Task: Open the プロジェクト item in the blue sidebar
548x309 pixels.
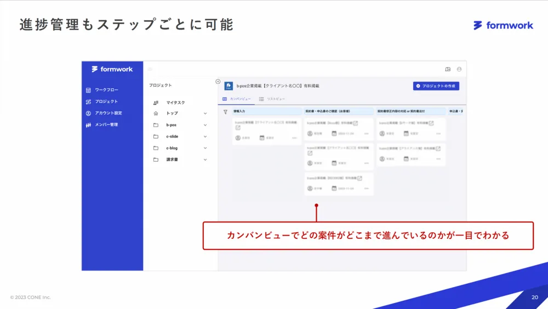Action: 102,101
